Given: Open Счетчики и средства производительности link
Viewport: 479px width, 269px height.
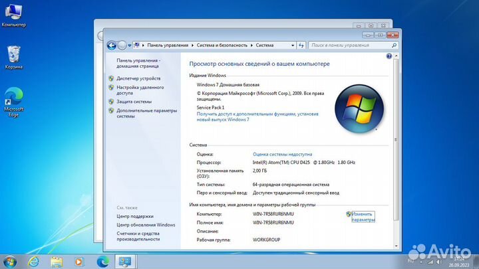Looking at the screenshot, I should 138,236.
